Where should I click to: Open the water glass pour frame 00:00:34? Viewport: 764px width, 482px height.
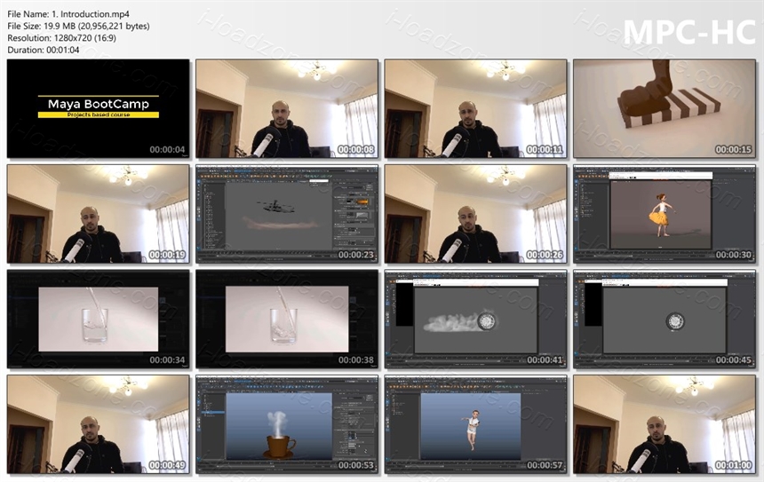(x=98, y=319)
